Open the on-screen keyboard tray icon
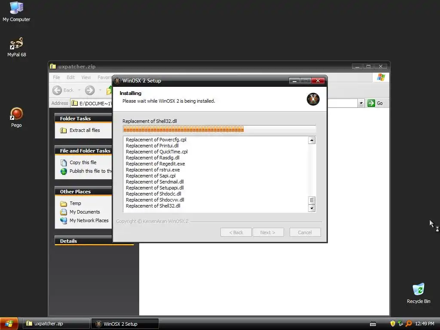The image size is (440, 330). [x=373, y=324]
